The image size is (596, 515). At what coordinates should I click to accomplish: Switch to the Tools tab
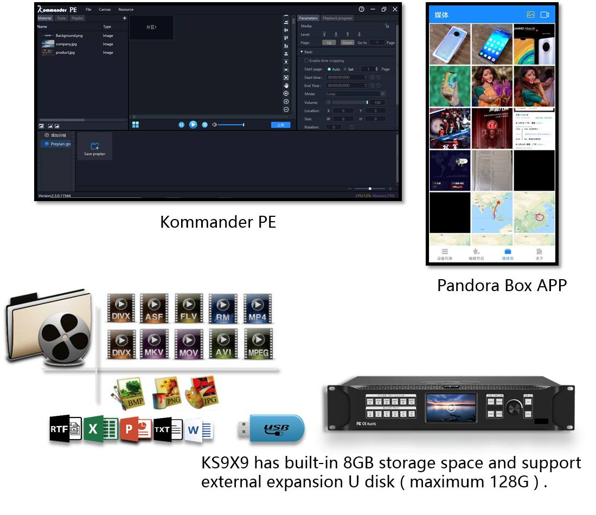61,18
